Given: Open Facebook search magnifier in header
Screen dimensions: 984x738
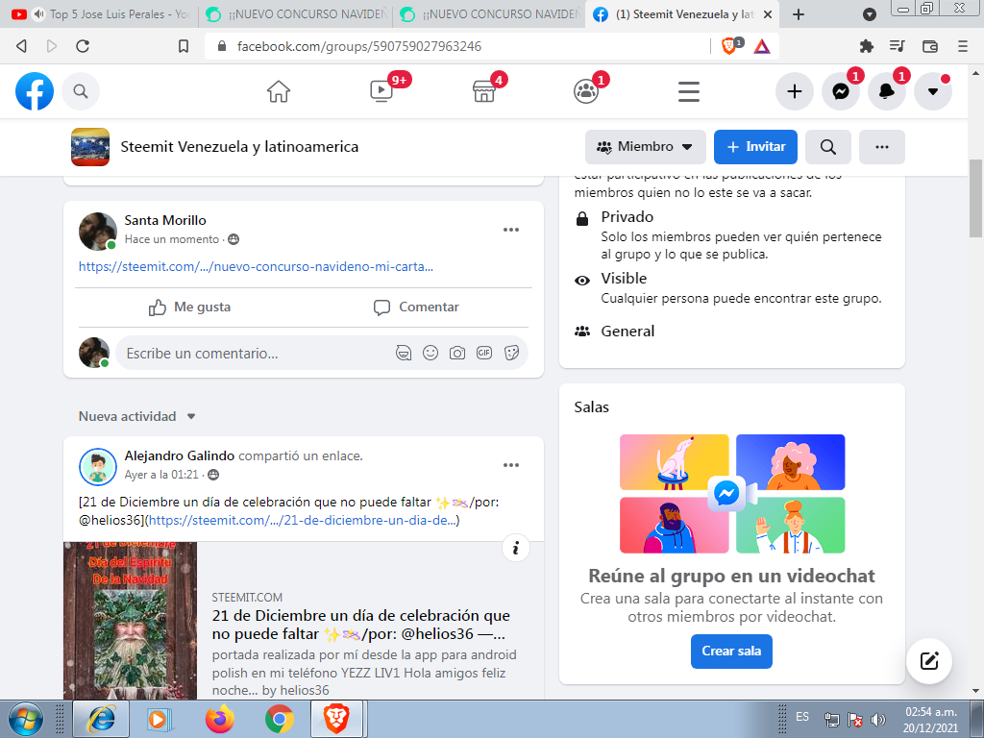Looking at the screenshot, I should [81, 91].
